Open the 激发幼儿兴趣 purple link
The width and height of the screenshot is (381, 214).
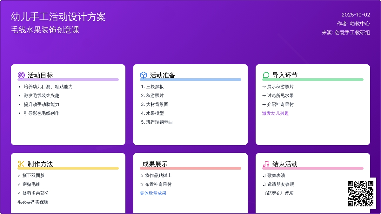[275, 113]
